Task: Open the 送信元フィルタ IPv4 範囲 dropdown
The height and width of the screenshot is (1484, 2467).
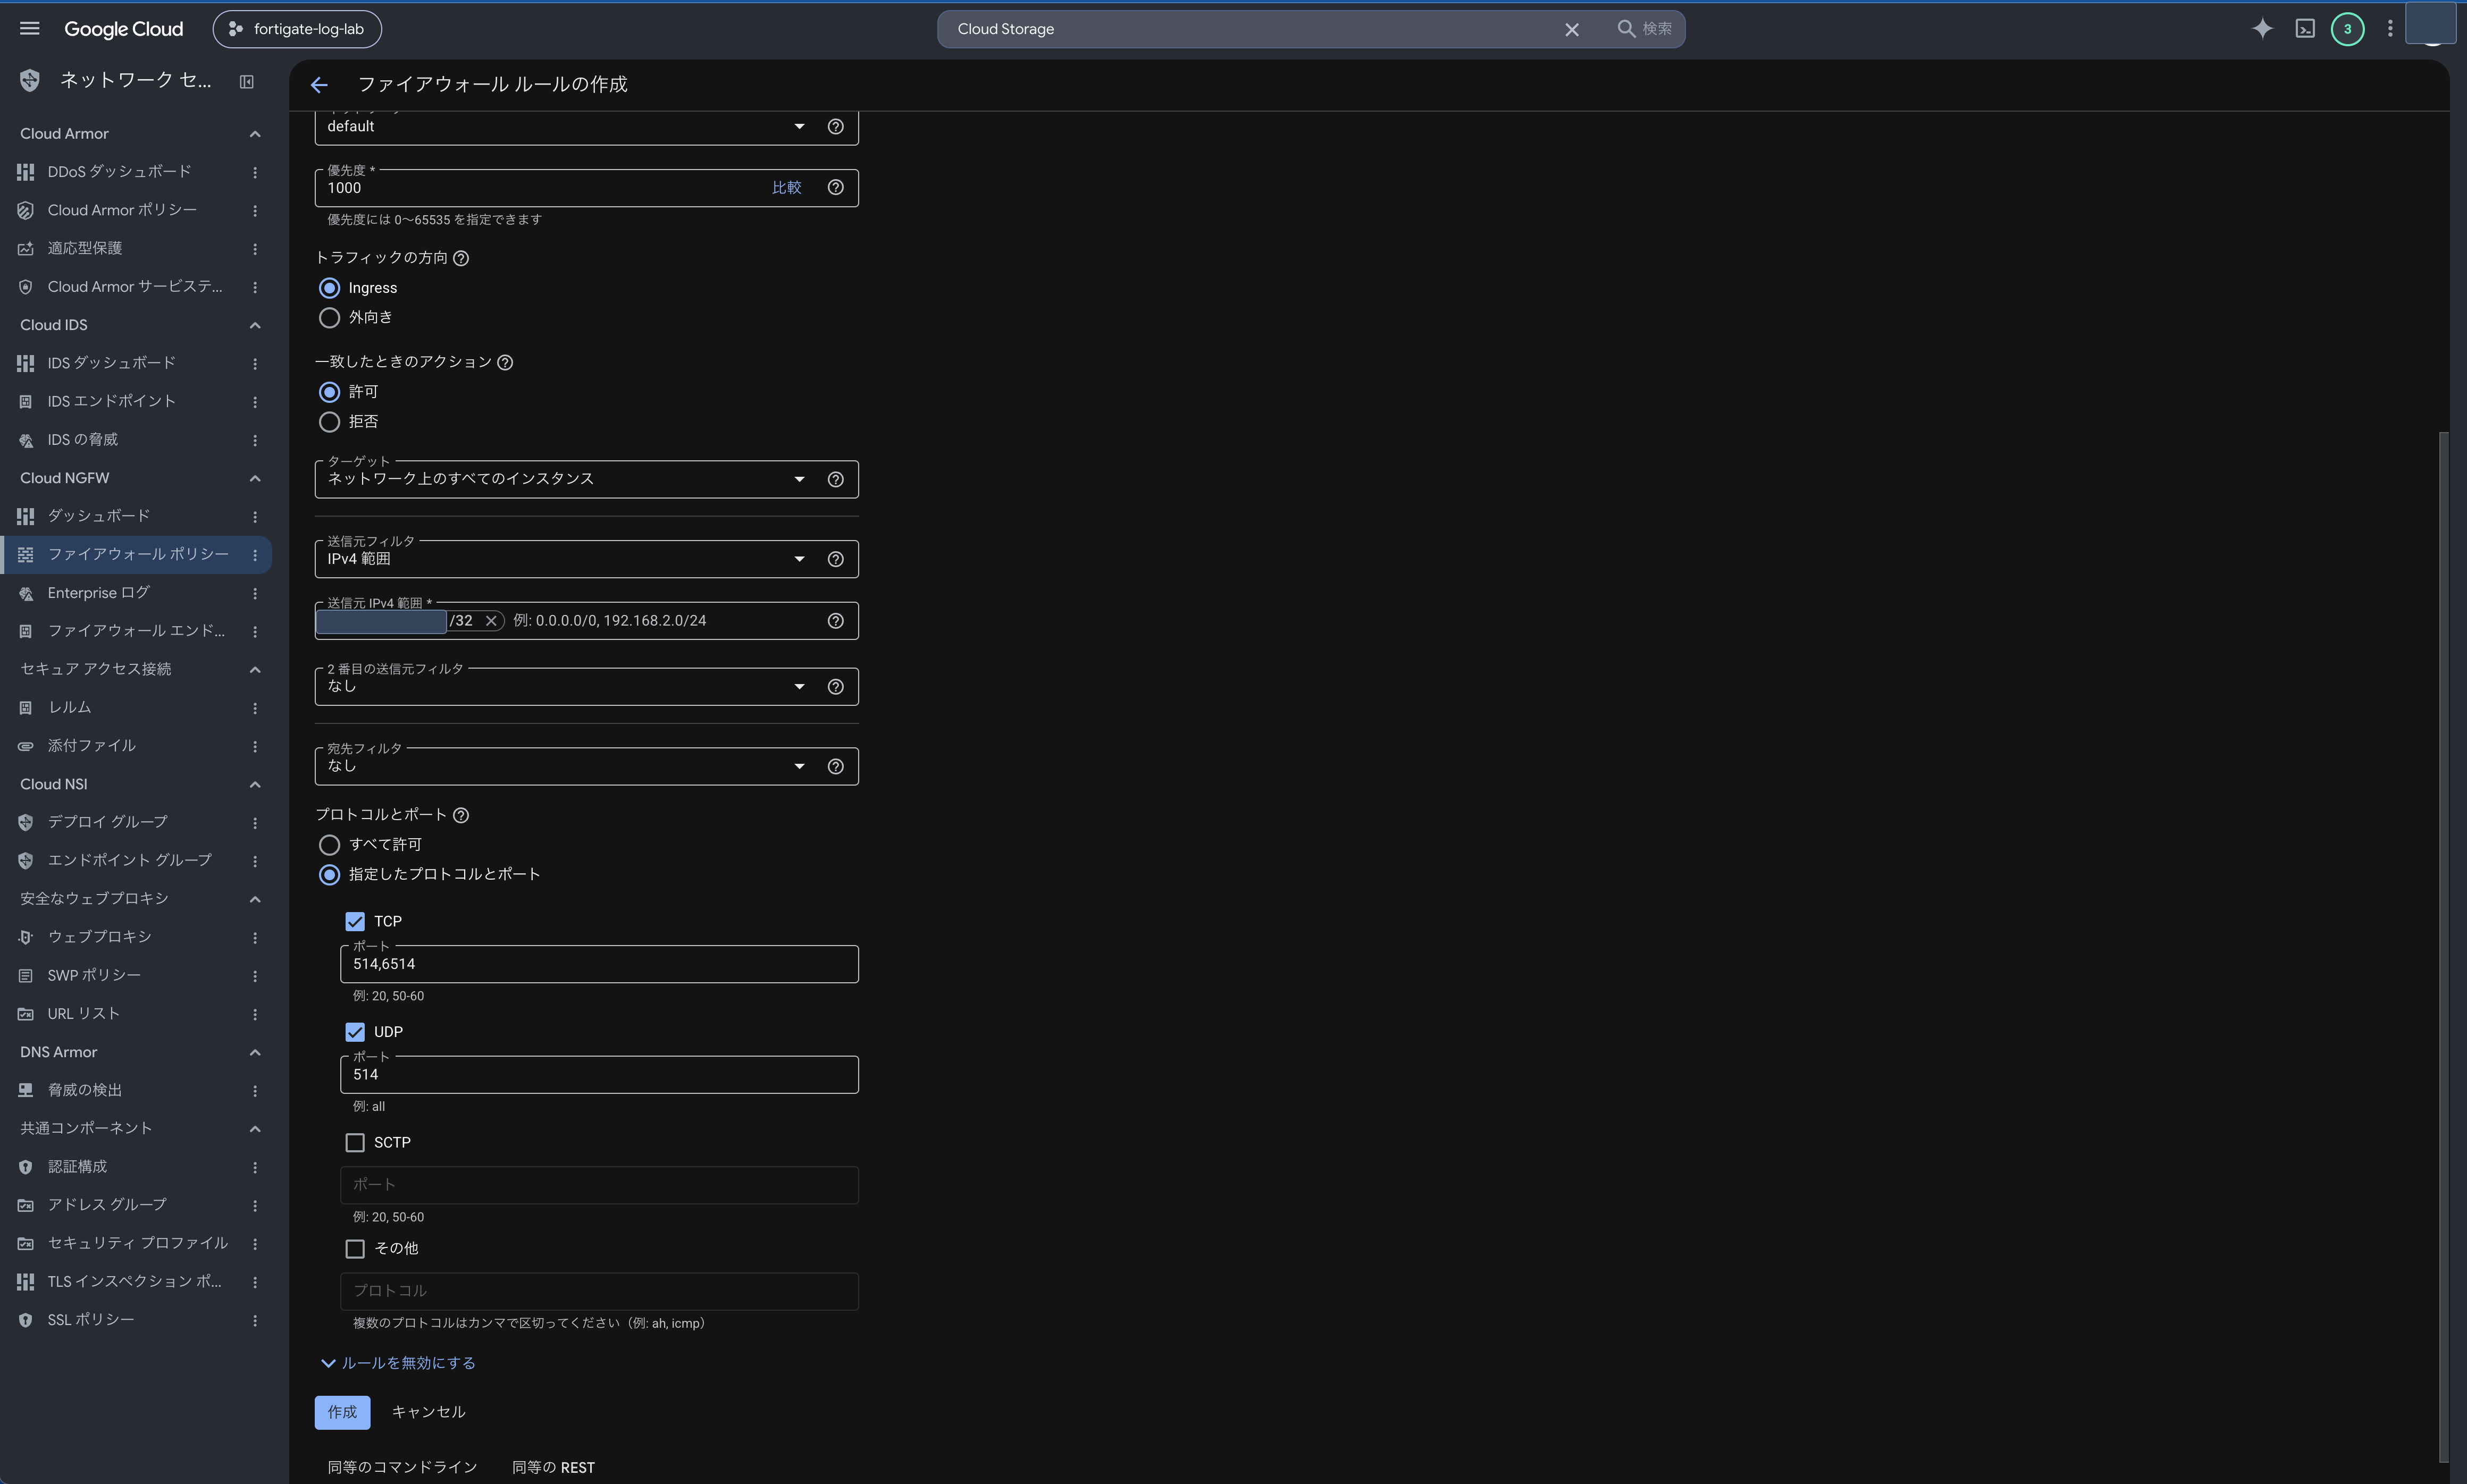Action: (x=586, y=559)
